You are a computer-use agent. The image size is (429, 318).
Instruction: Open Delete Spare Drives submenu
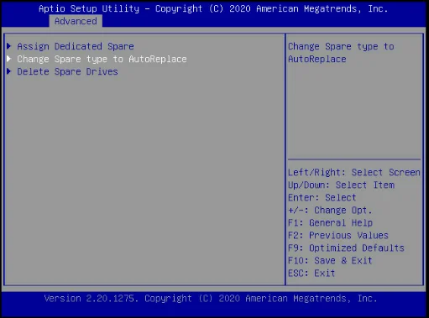tap(67, 71)
